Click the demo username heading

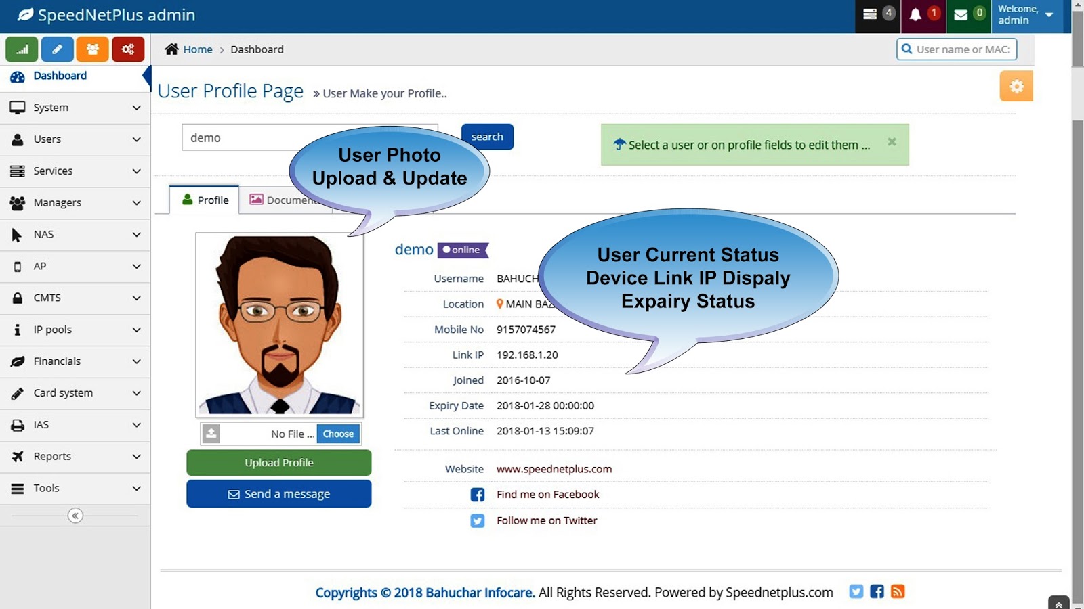point(414,250)
